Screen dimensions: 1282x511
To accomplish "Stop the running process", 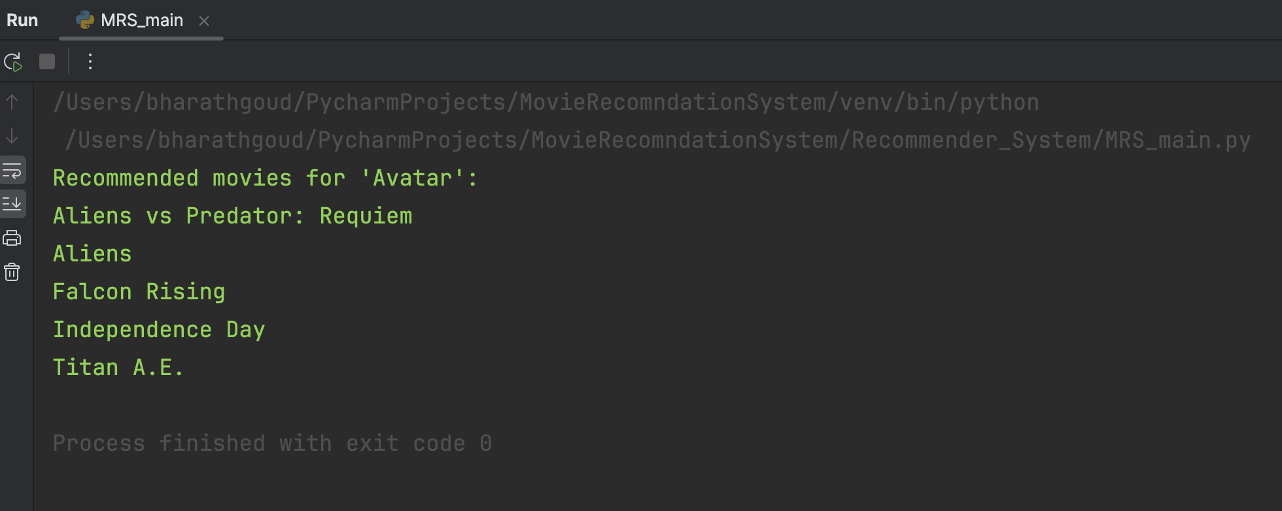I will [47, 61].
